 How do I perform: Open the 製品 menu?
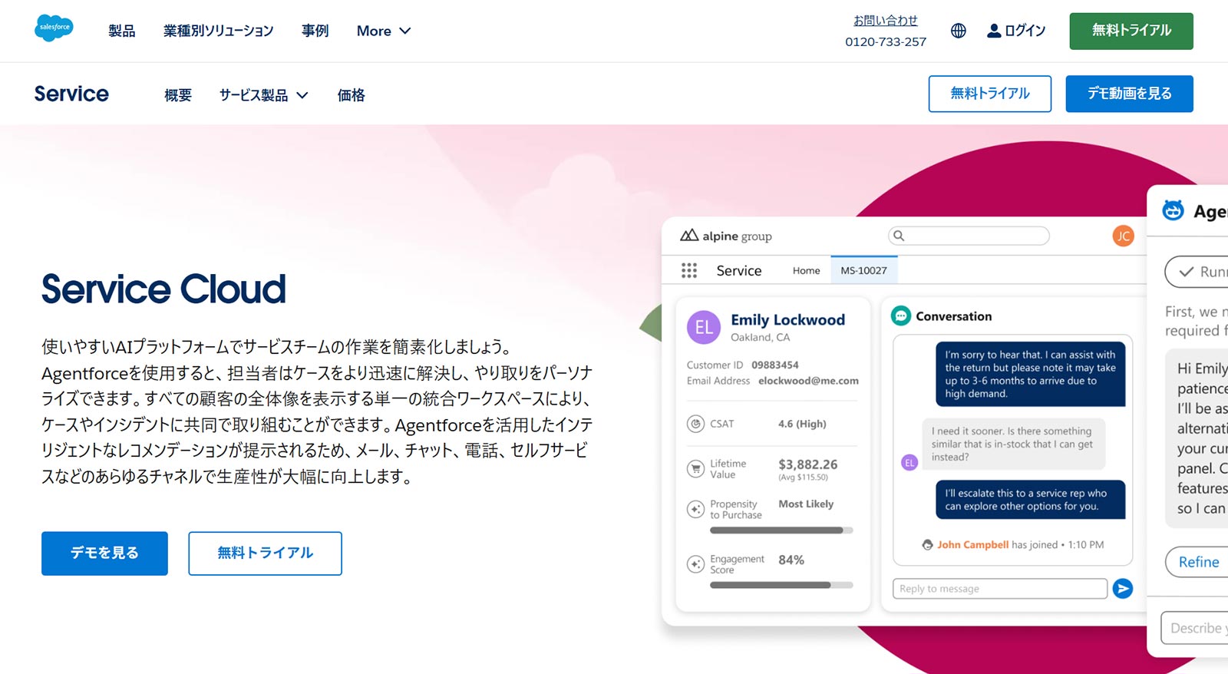coord(121,31)
